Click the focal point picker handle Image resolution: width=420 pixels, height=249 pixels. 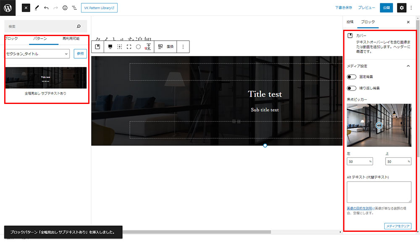tap(379, 125)
